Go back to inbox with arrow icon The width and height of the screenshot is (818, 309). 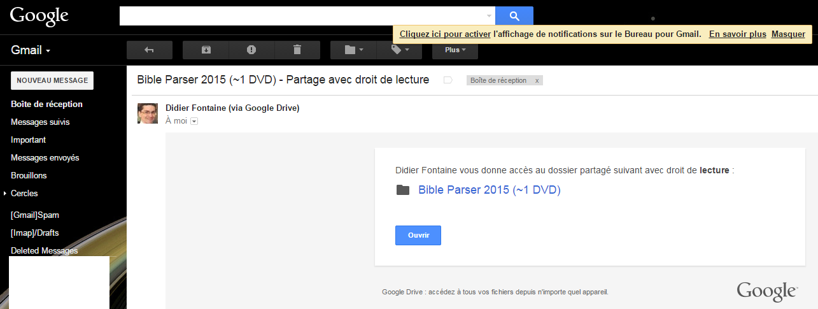point(150,50)
